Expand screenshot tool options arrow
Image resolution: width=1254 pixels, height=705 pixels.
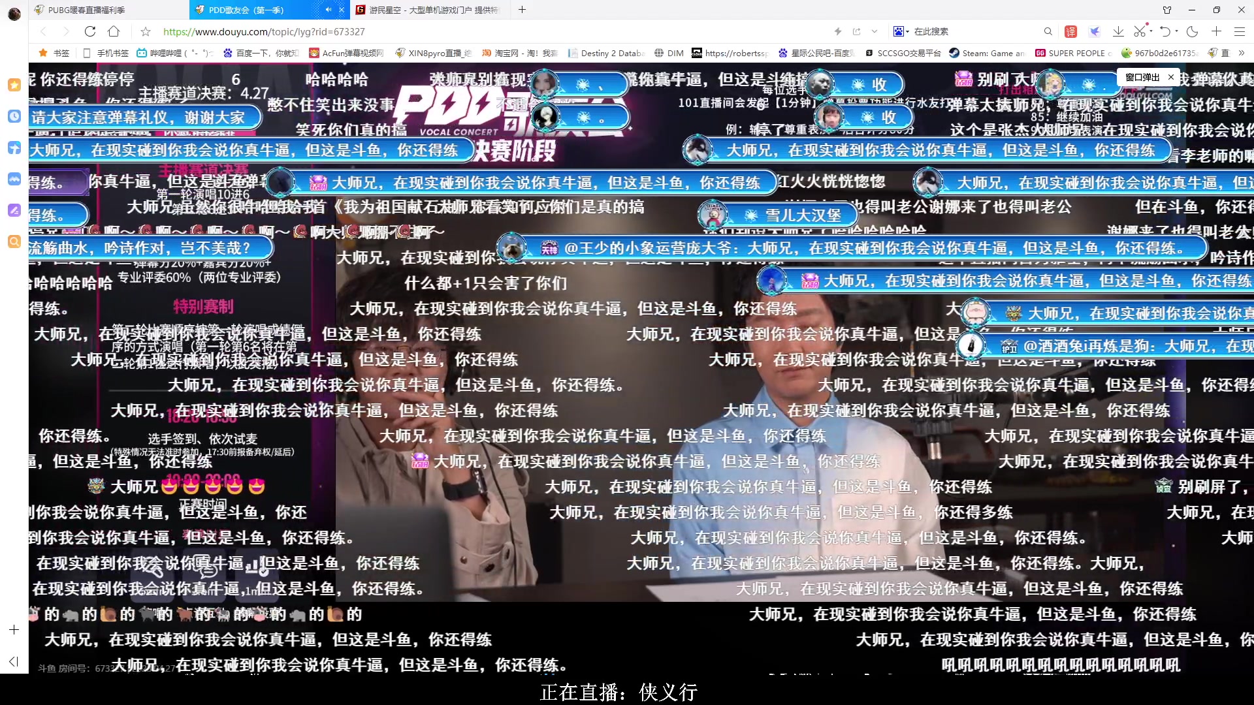tap(1150, 31)
